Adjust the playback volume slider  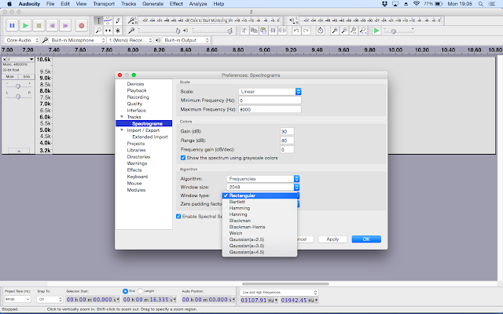pos(212,31)
